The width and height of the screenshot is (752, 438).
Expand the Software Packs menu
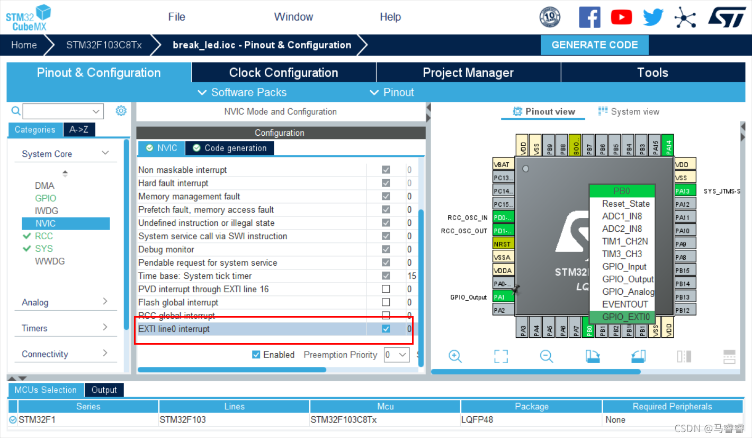(241, 92)
